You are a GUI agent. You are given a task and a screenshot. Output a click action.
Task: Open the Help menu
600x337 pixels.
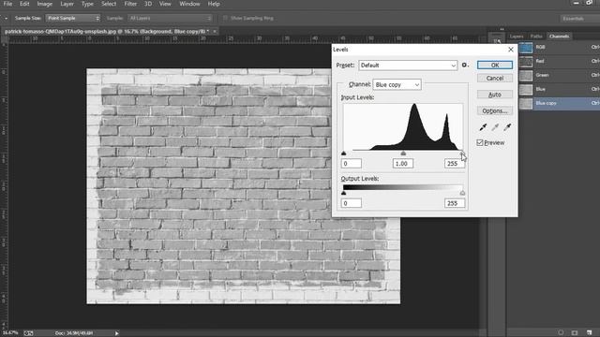(214, 4)
